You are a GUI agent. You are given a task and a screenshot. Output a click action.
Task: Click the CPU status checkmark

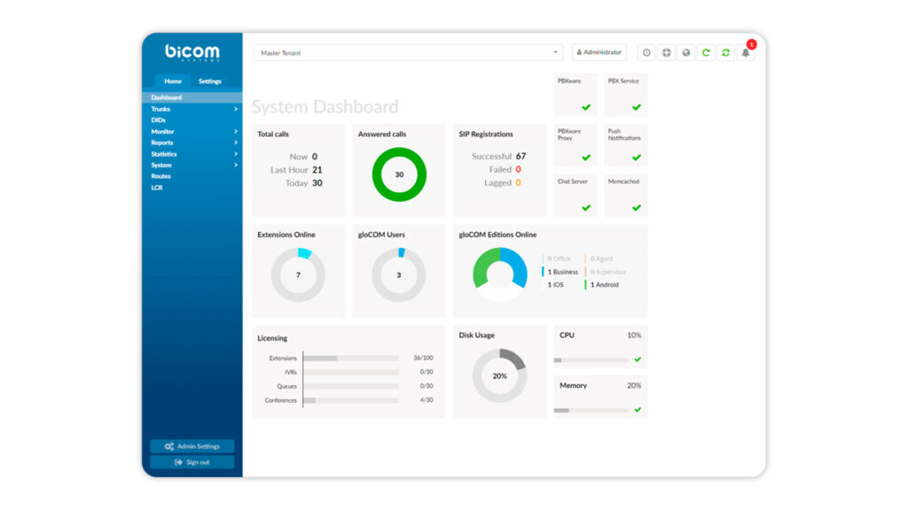pos(638,359)
